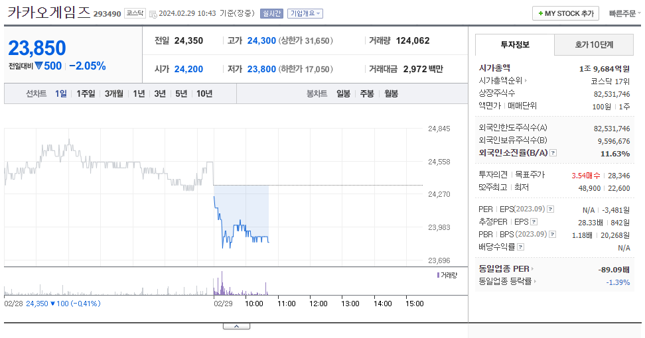This screenshot has height=338, width=645.
Task: Click the 외국인소진율 value 11.63%
Action: click(615, 154)
